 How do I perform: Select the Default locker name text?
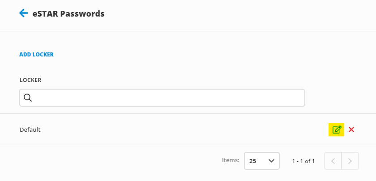click(x=30, y=130)
